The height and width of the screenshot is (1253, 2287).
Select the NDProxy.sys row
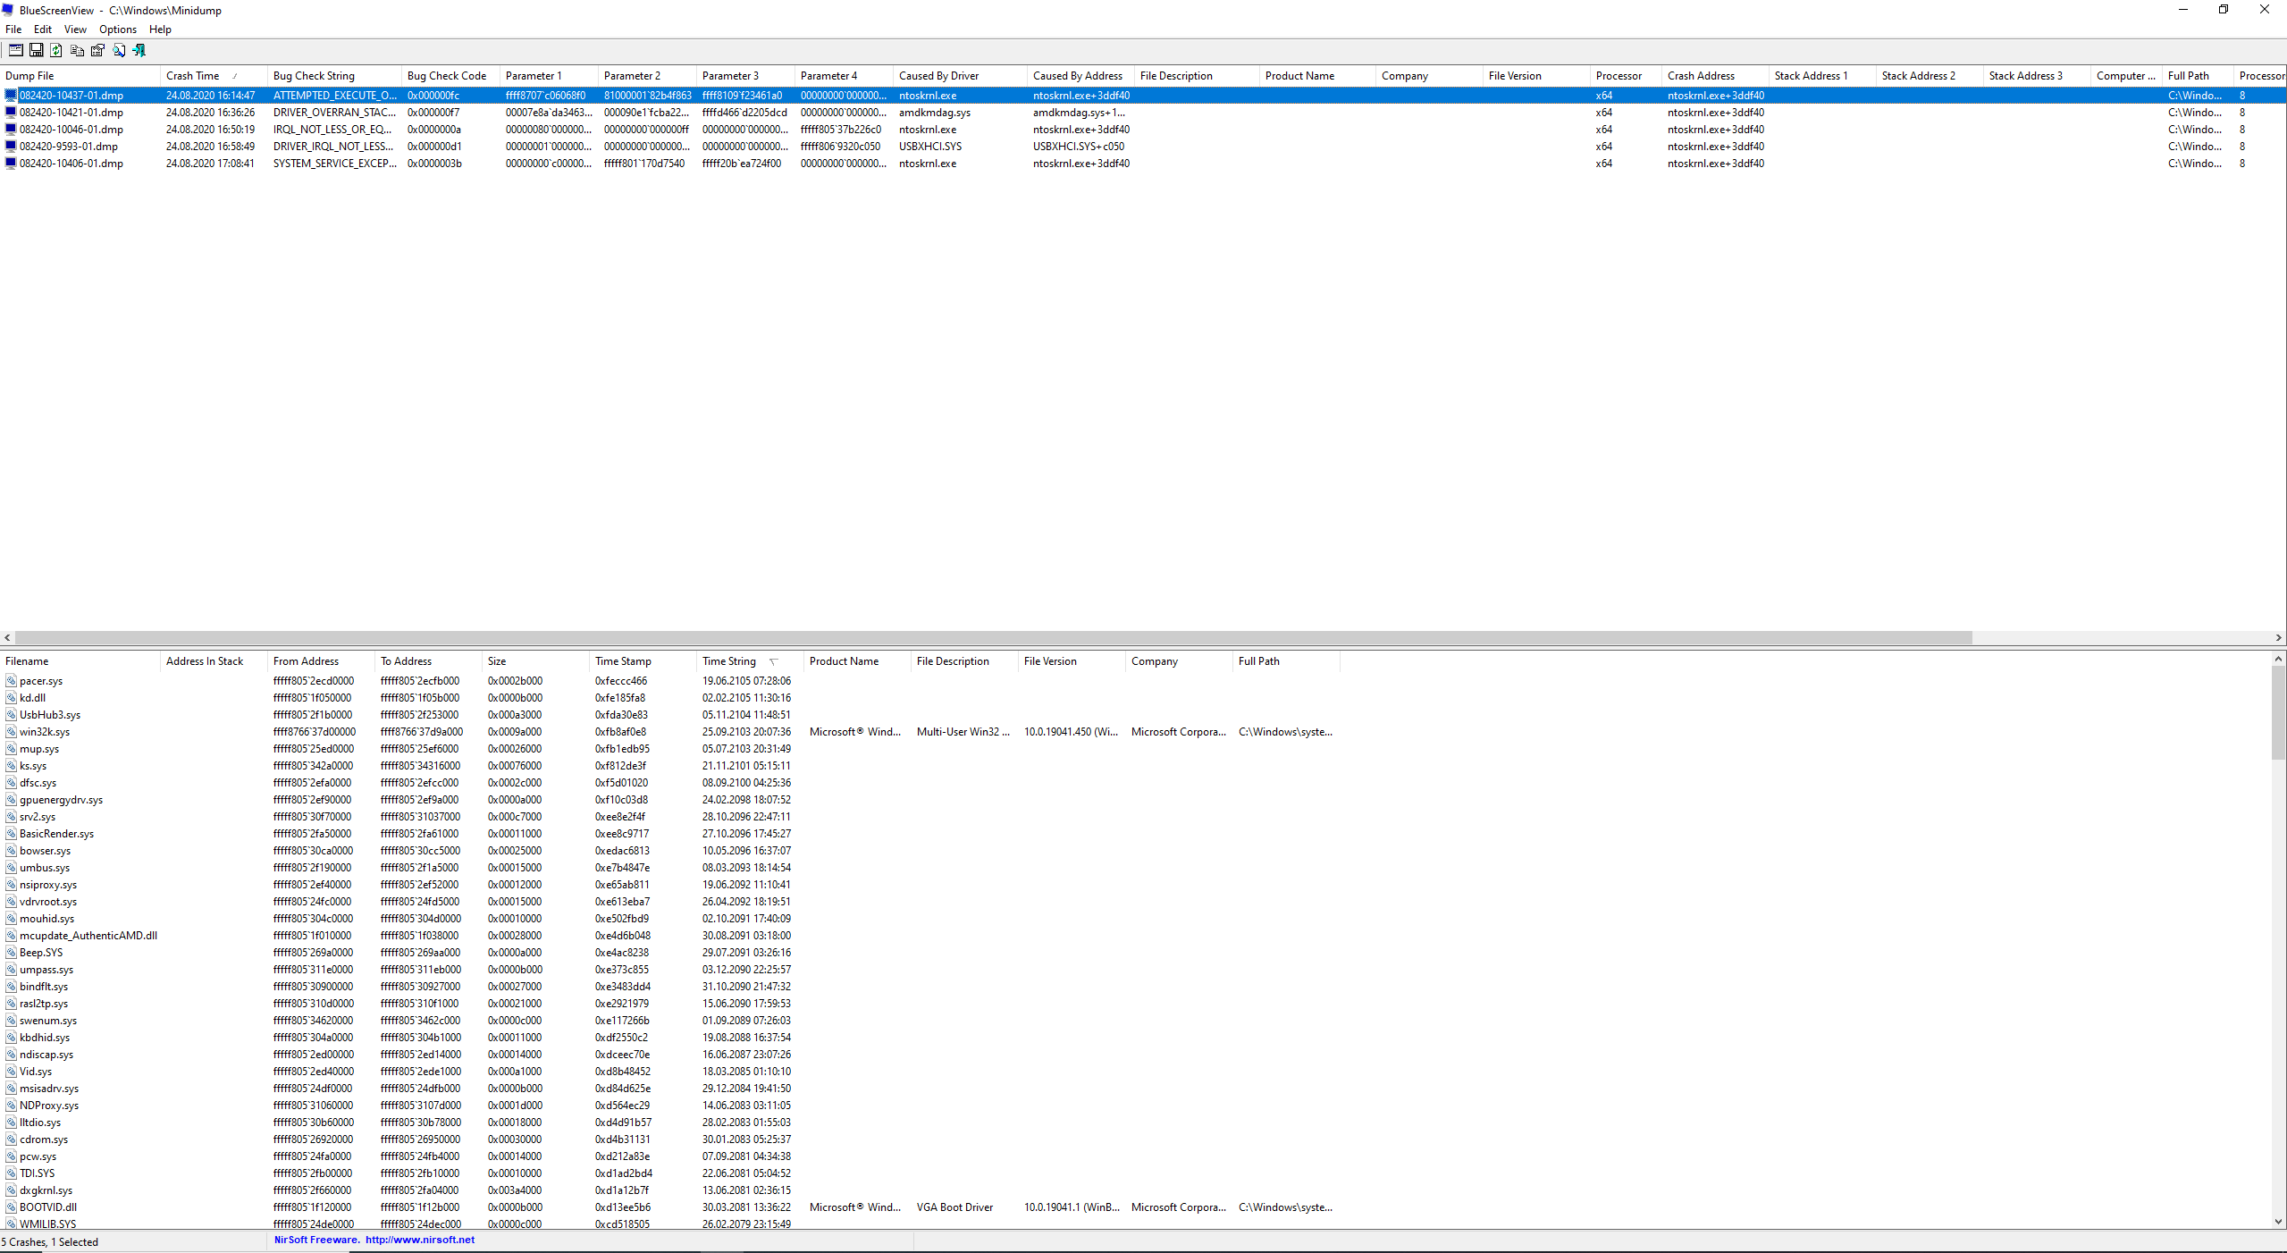point(670,1105)
